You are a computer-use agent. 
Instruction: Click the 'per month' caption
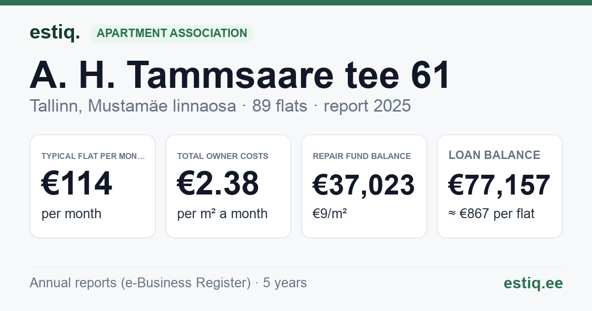pyautogui.click(x=72, y=214)
